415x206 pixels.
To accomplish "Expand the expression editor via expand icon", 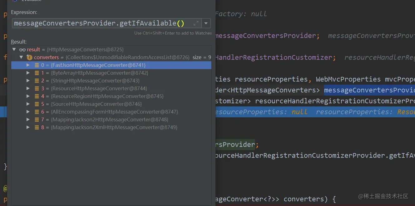I will [x=196, y=23].
